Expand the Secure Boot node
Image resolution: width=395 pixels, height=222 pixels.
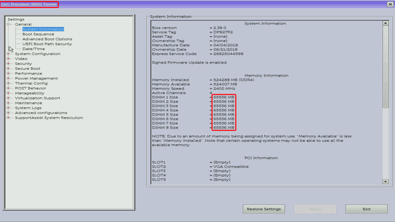8,69
